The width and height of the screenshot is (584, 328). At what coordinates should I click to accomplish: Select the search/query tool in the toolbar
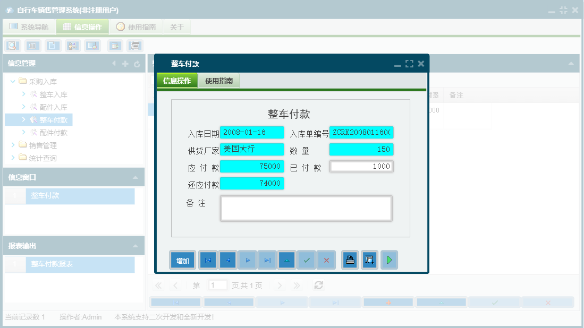(12, 46)
